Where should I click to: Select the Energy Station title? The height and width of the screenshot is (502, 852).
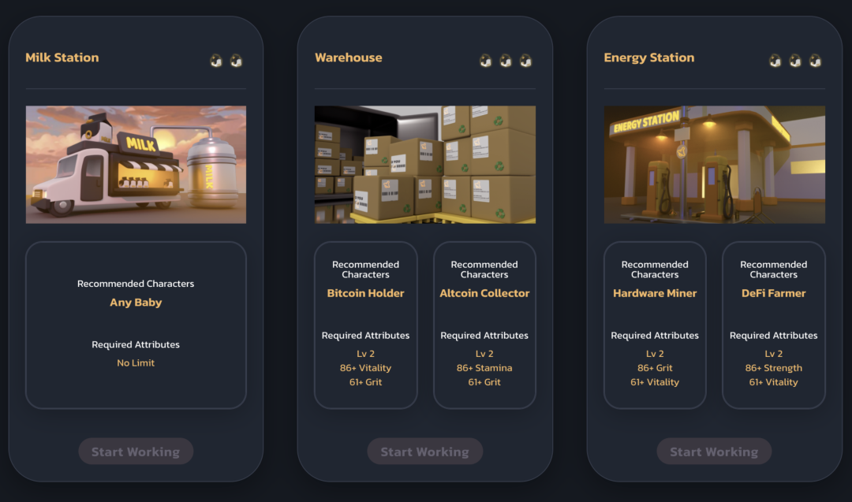tap(648, 58)
